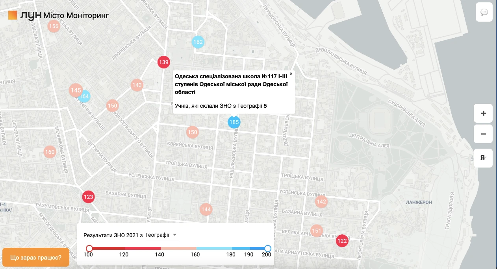Select the red marker labeled 139
497x269 pixels.
click(x=163, y=62)
